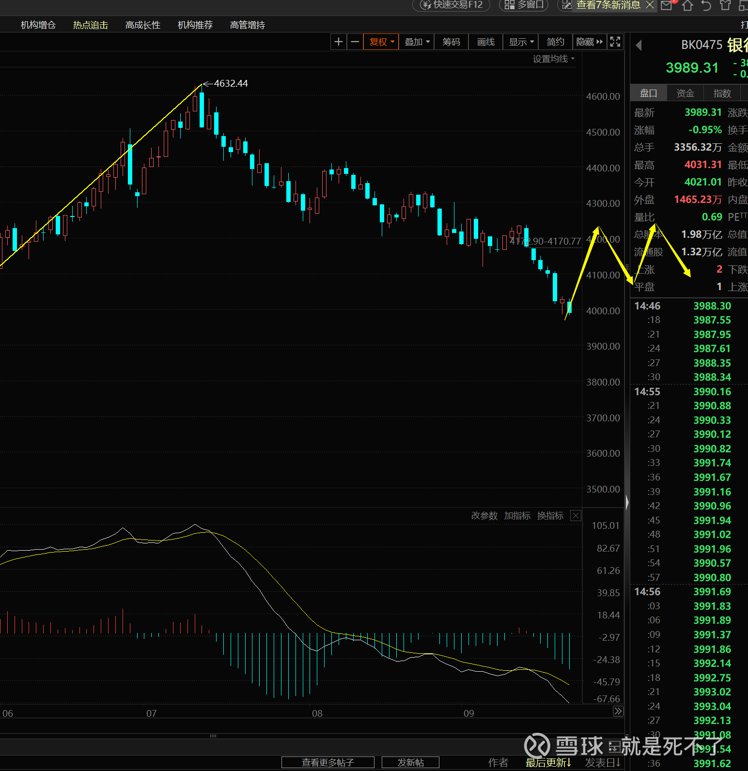The image size is (748, 771).
Task: Close the indicator sub-panel with X icon
Action: (x=576, y=516)
